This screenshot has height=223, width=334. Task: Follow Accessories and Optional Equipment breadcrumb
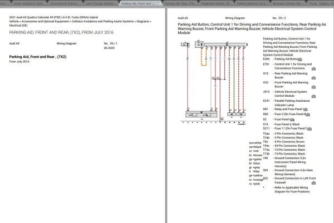click(45, 21)
